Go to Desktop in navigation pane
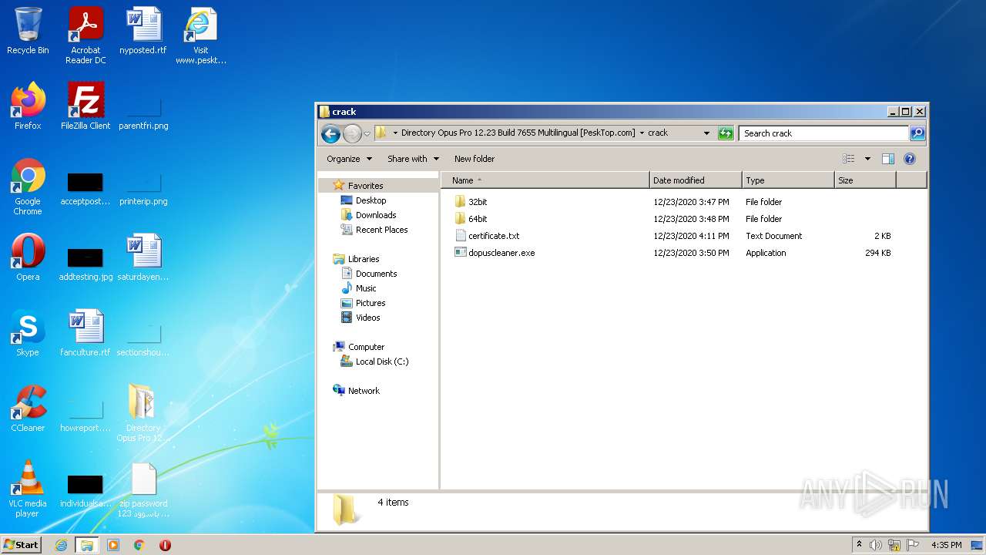 coord(371,200)
